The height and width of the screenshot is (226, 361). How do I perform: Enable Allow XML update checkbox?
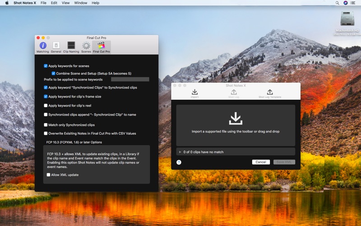[x=48, y=175]
